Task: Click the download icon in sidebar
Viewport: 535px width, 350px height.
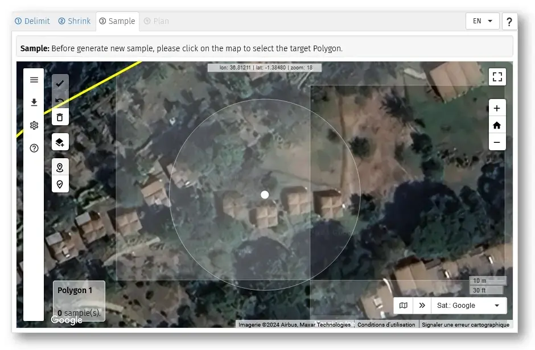Action: [x=34, y=102]
